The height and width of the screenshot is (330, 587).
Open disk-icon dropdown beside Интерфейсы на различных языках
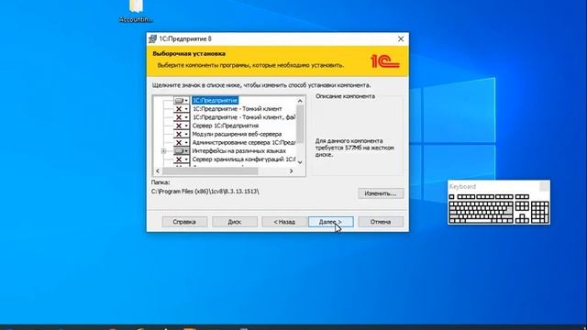pyautogui.click(x=182, y=150)
